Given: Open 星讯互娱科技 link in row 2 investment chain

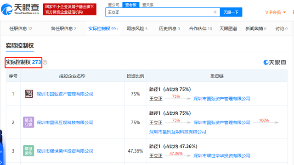Looking at the screenshot, I should tap(178, 132).
